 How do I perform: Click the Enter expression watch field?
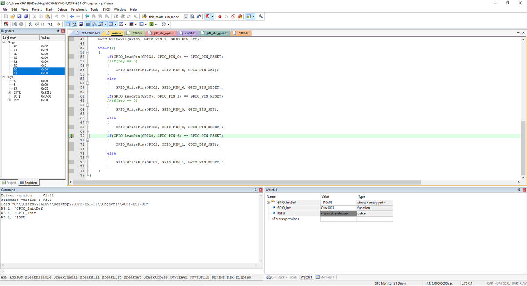286,219
